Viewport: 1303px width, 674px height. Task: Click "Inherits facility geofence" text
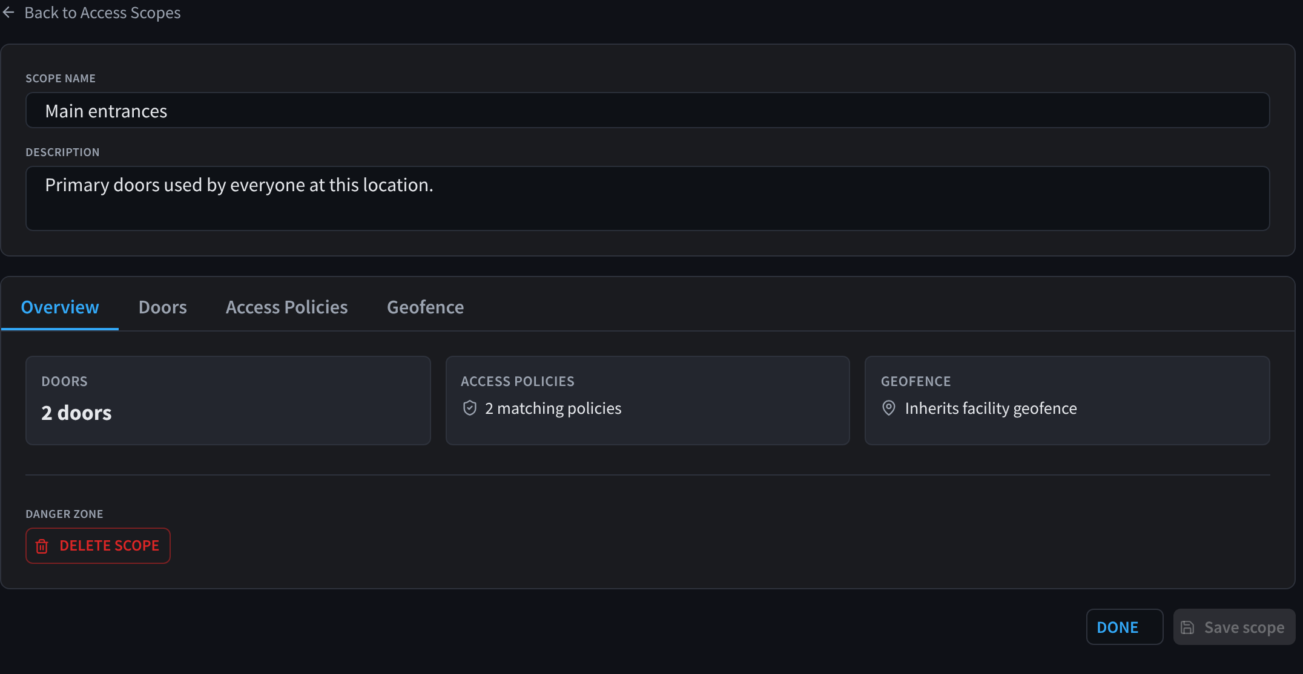pos(991,408)
